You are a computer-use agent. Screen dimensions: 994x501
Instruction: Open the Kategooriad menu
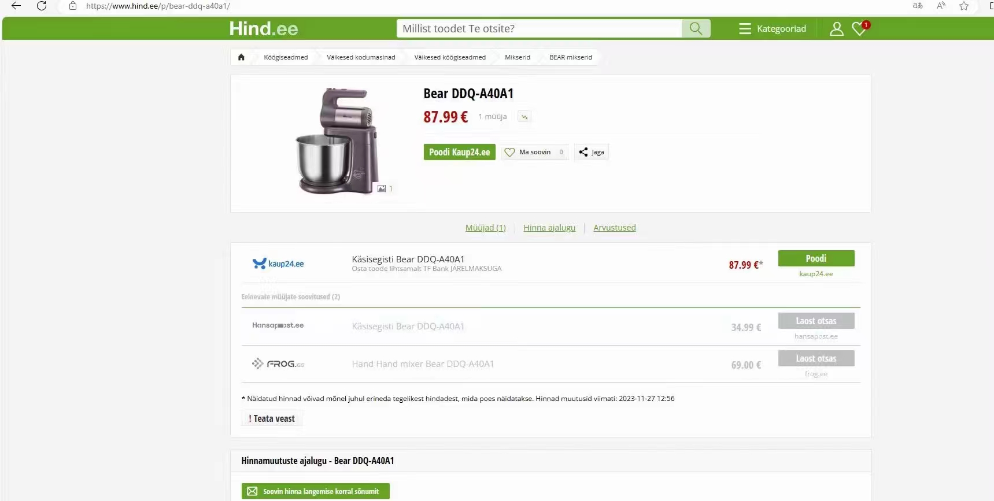coord(773,29)
